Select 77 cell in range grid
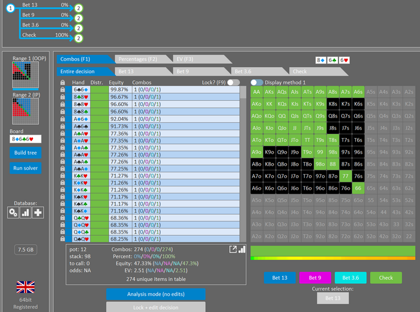 346,176
